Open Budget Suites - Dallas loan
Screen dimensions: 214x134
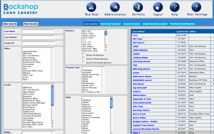point(145,121)
